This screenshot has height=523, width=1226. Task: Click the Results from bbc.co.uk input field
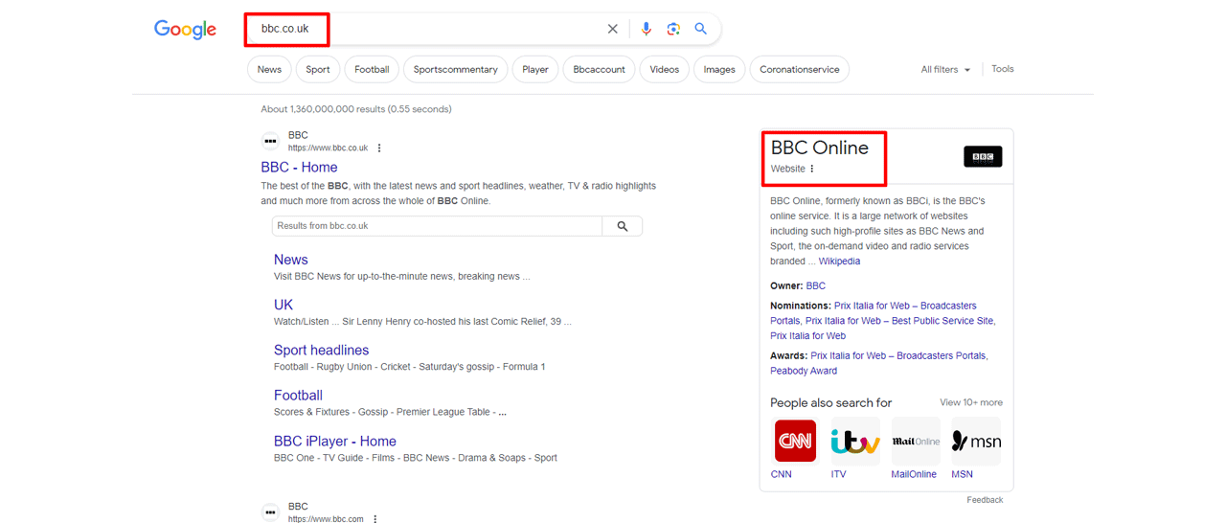[x=438, y=226]
